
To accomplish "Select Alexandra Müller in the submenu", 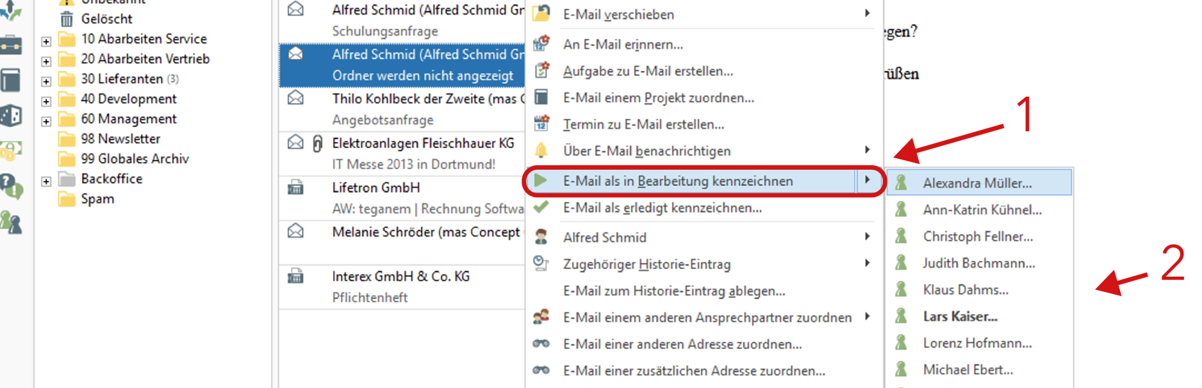I will (977, 182).
